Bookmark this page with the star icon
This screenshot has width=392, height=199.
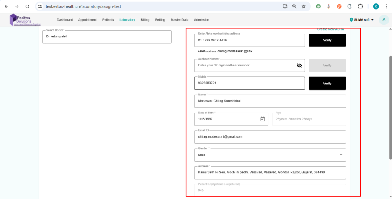pos(304,6)
